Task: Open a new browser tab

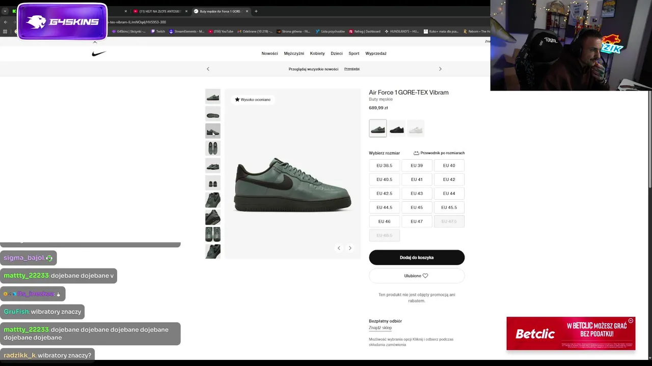Action: (256, 11)
